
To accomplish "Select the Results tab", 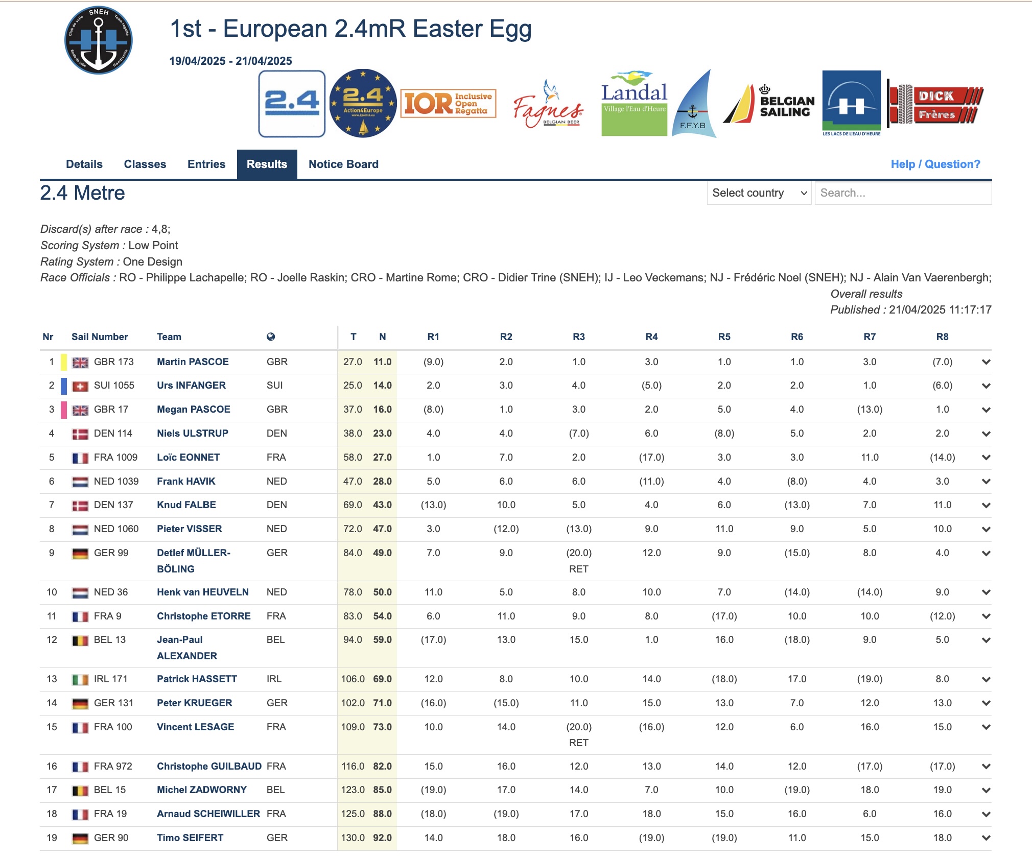I will [267, 164].
